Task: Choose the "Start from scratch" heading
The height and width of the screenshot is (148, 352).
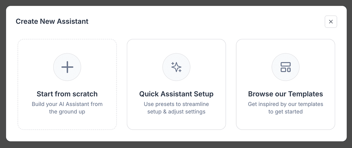Action: click(67, 94)
